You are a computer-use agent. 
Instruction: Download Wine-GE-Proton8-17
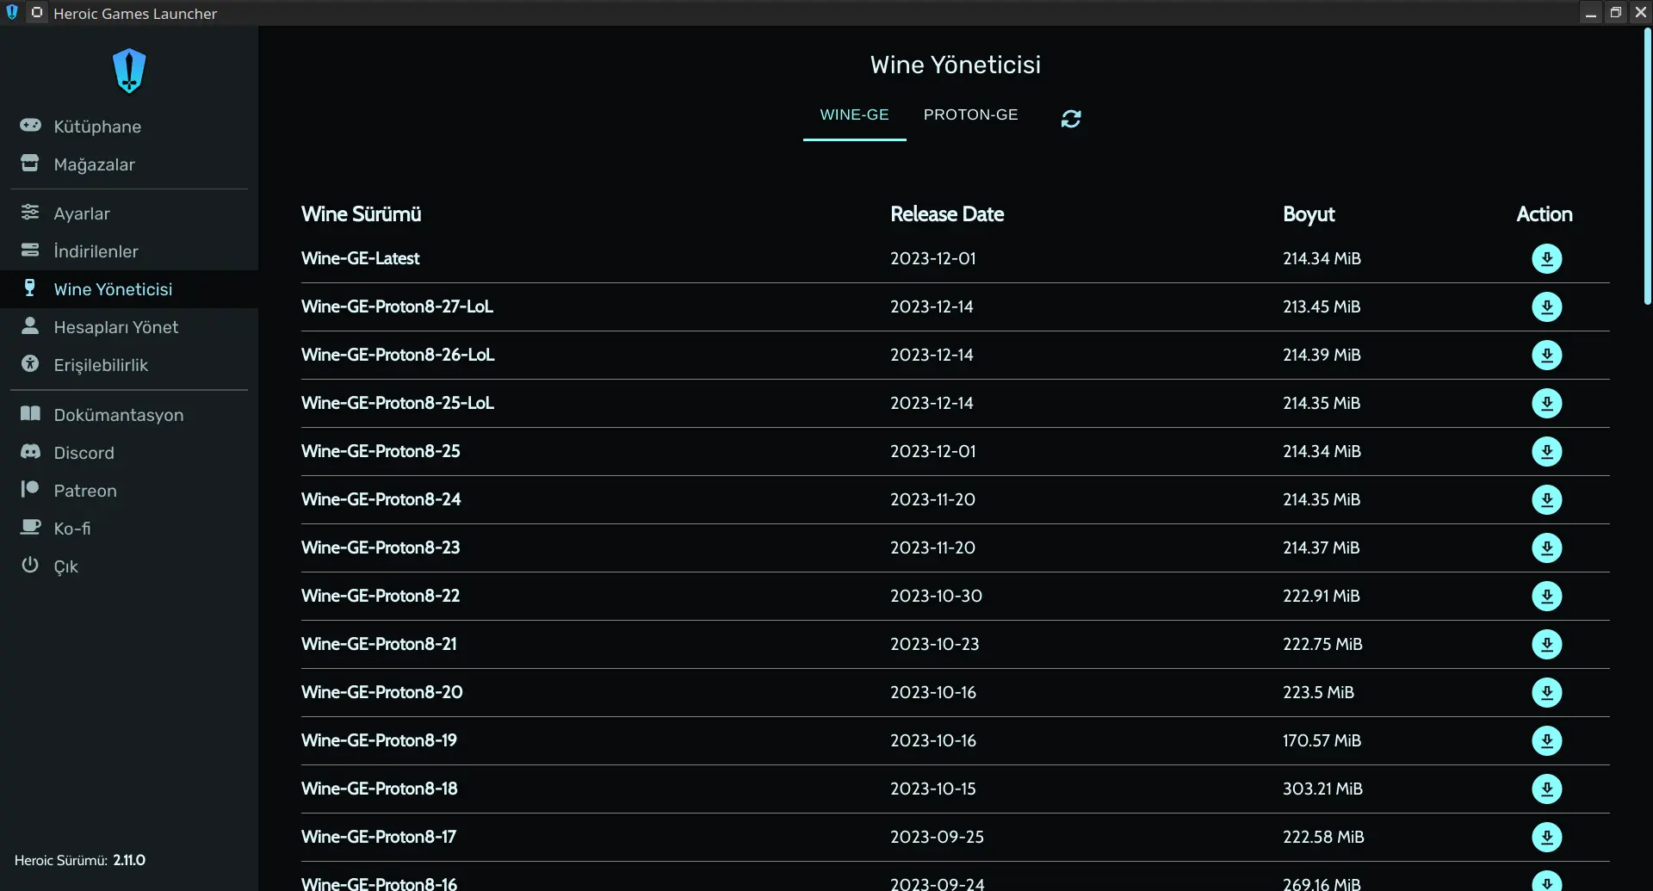1546,837
